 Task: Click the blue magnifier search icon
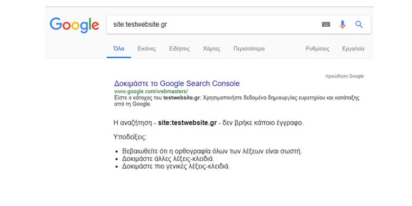359,25
